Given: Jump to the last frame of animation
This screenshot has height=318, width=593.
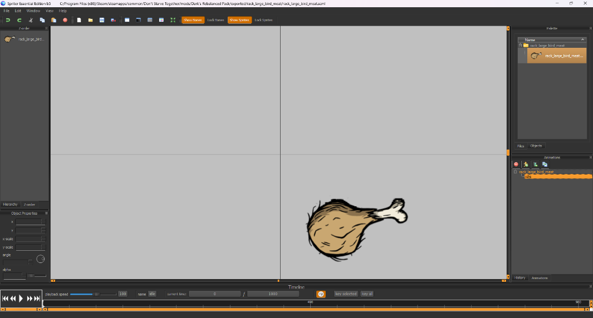Looking at the screenshot, I should click(x=37, y=299).
